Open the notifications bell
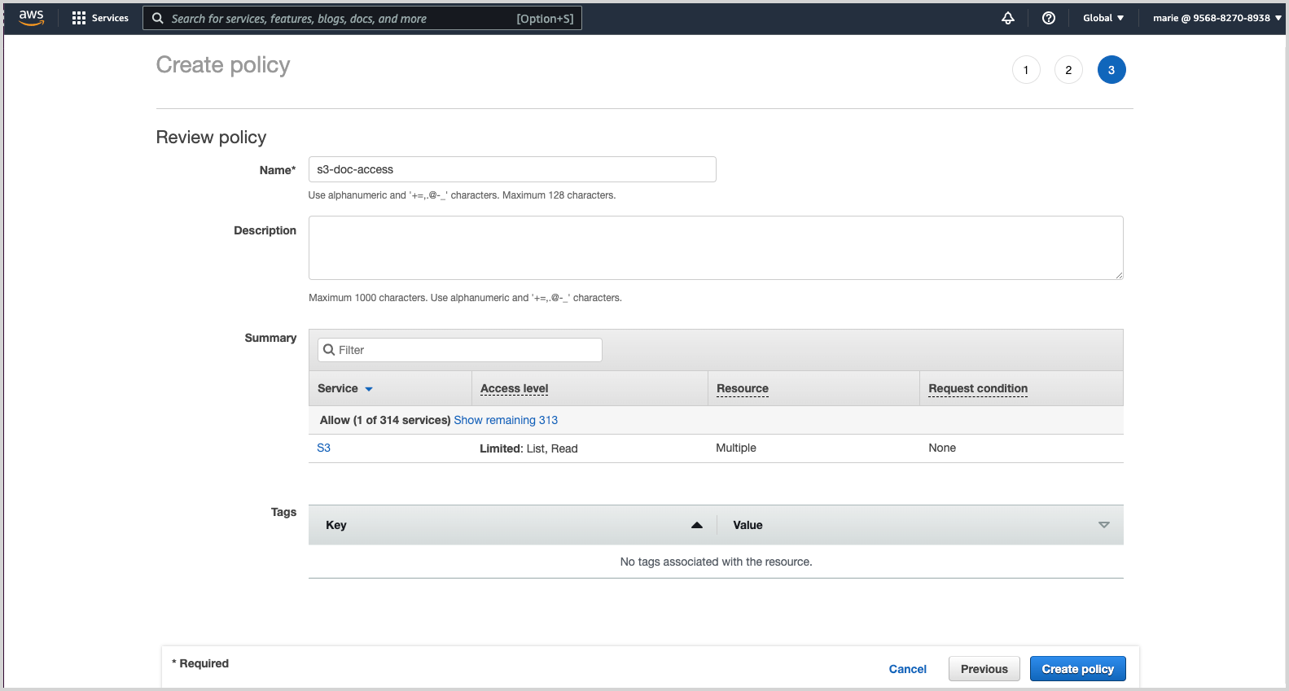This screenshot has width=1289, height=691. (1007, 18)
